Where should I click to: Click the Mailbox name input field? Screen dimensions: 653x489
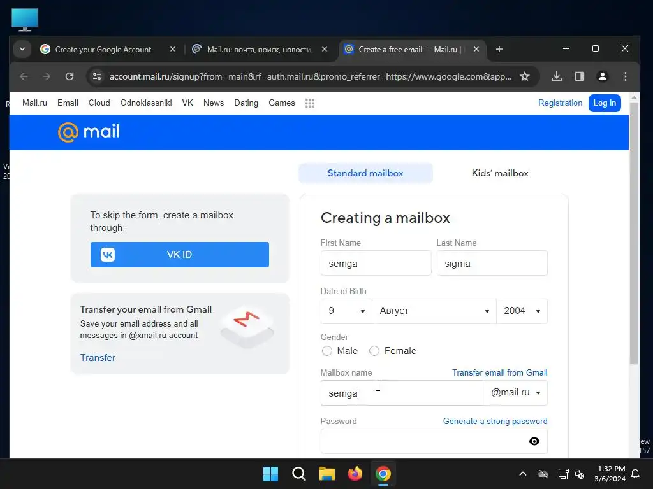tap(402, 392)
